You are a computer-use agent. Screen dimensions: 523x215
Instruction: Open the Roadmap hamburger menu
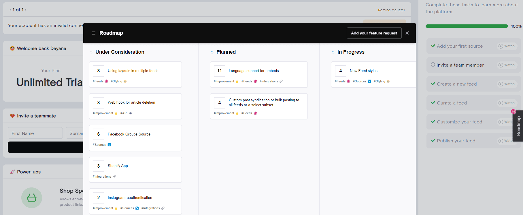coord(94,33)
